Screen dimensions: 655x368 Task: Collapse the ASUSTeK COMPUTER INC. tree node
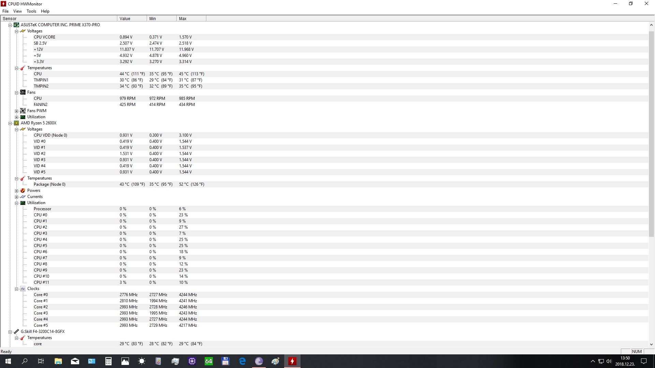pos(10,25)
